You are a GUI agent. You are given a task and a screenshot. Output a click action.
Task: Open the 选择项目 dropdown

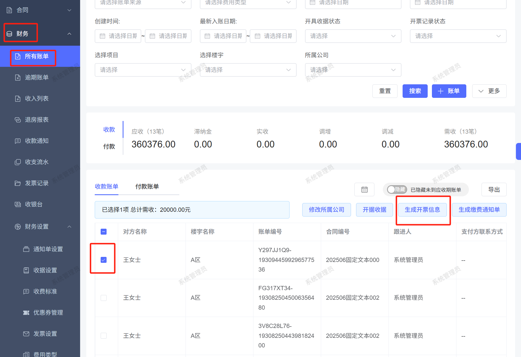143,70
